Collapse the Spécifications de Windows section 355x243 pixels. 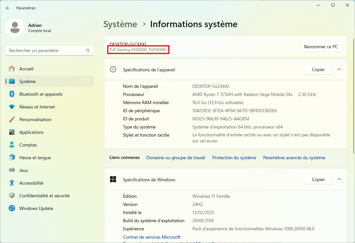click(339, 179)
